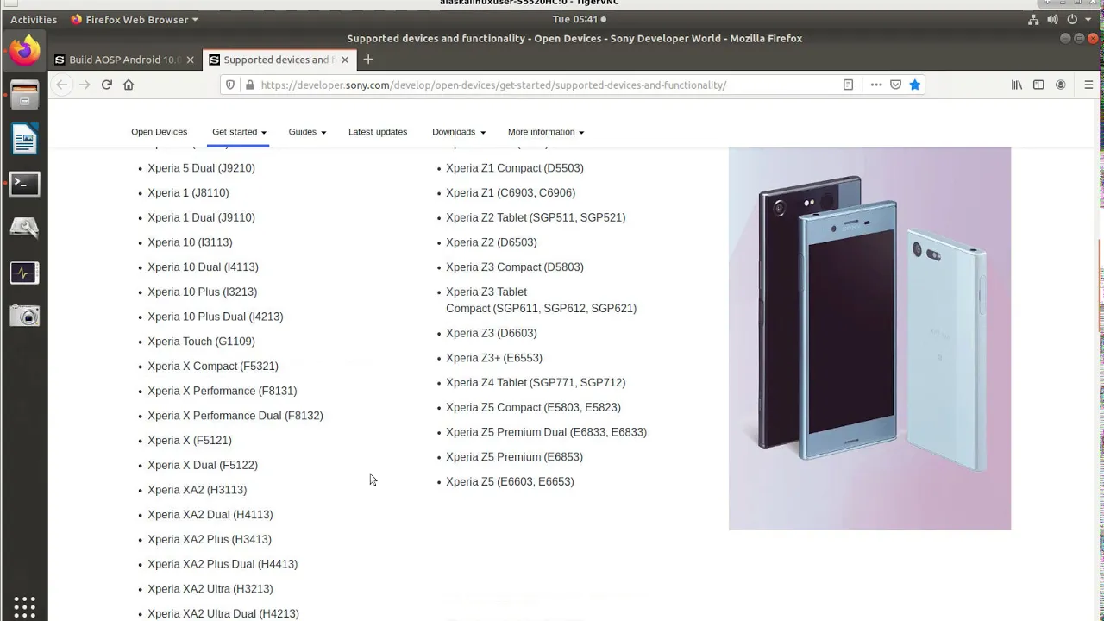Switch to the Build AOSP Android 10 tab
Viewport: 1104px width, 621px height.
coord(124,60)
